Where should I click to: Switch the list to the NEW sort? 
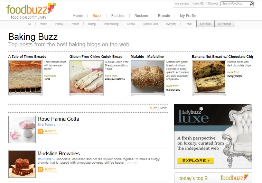(x=163, y=108)
